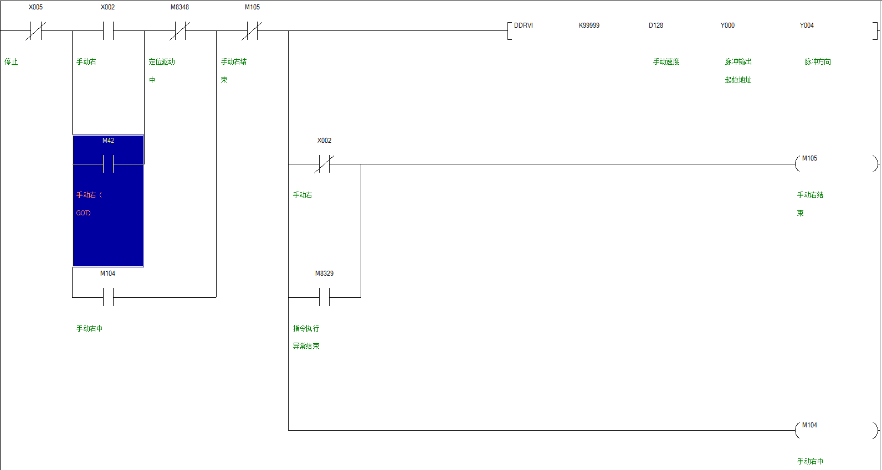This screenshot has width=882, height=470.
Task: Click the Y000 pulse output operand
Action: (727, 25)
